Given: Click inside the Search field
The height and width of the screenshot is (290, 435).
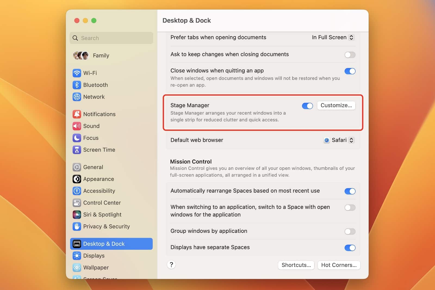Looking at the screenshot, I should pyautogui.click(x=111, y=38).
